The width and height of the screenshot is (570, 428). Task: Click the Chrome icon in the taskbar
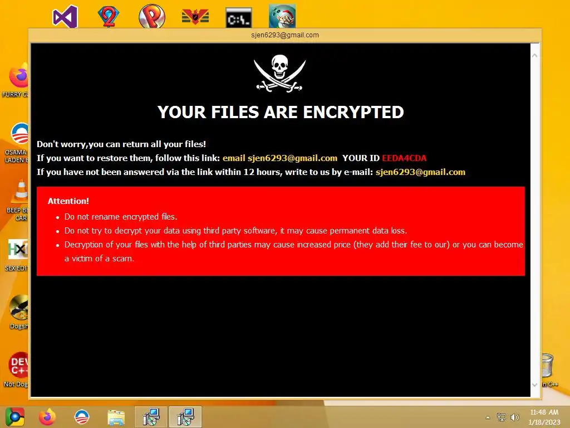point(15,417)
